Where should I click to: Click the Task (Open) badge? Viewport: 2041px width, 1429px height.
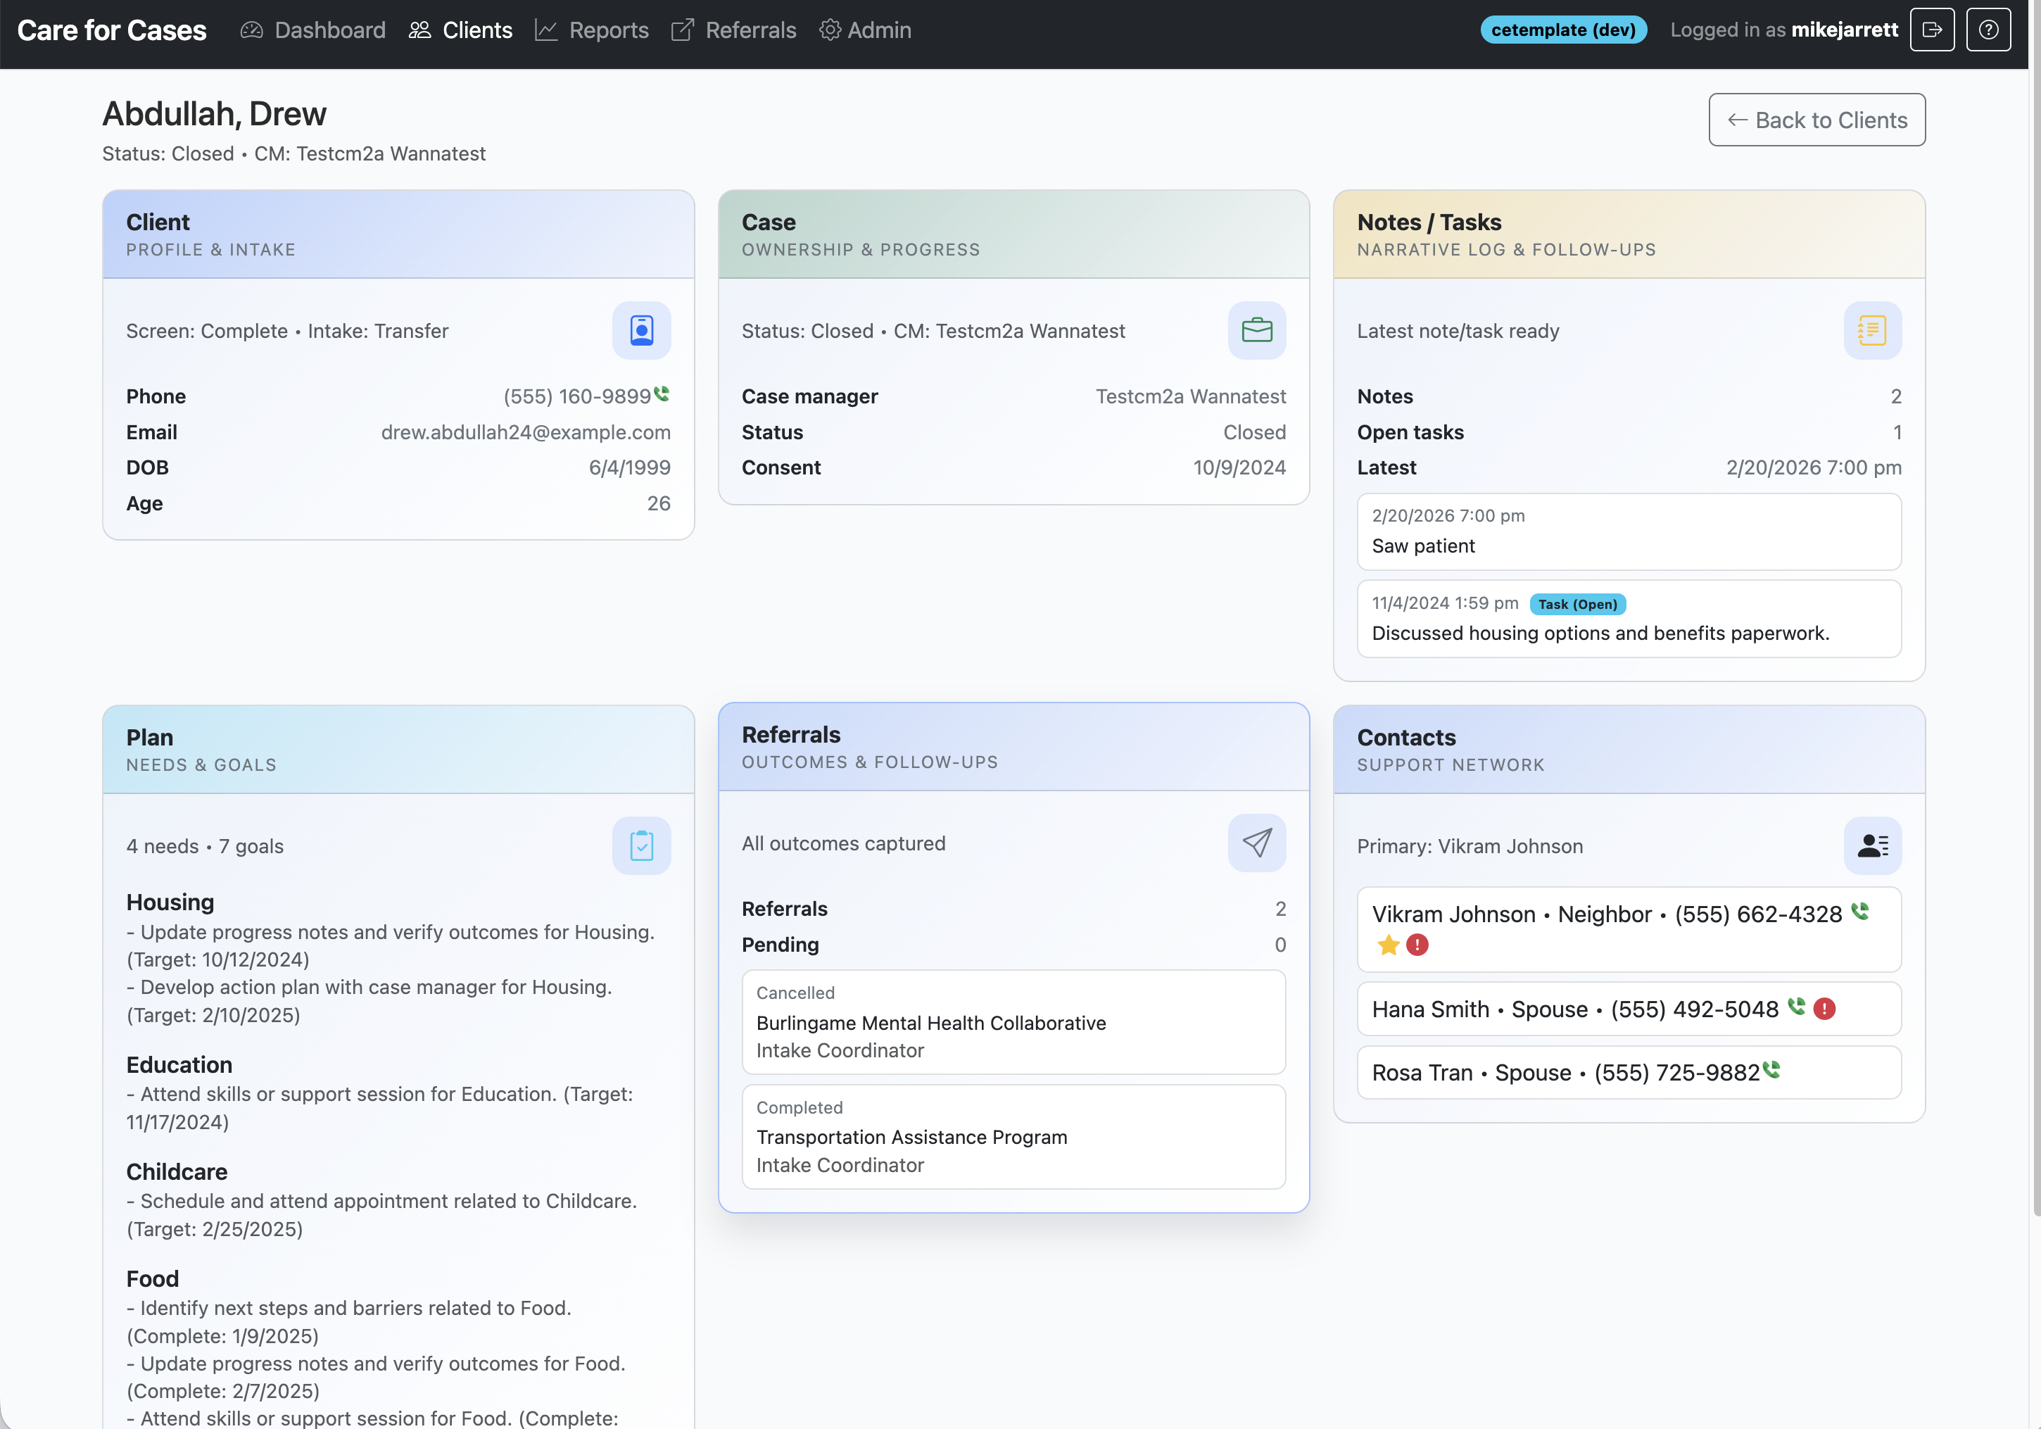click(1577, 605)
